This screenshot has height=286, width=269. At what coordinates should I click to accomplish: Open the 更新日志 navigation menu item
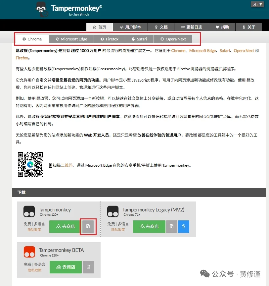click(192, 27)
